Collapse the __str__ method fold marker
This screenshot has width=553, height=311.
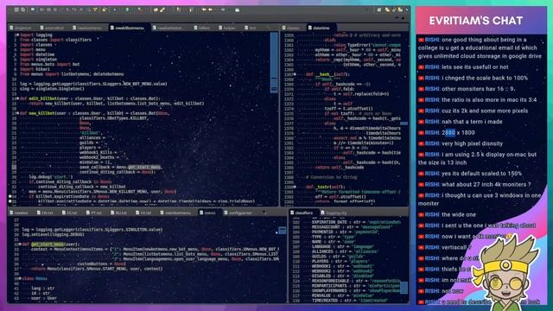[x=296, y=187]
